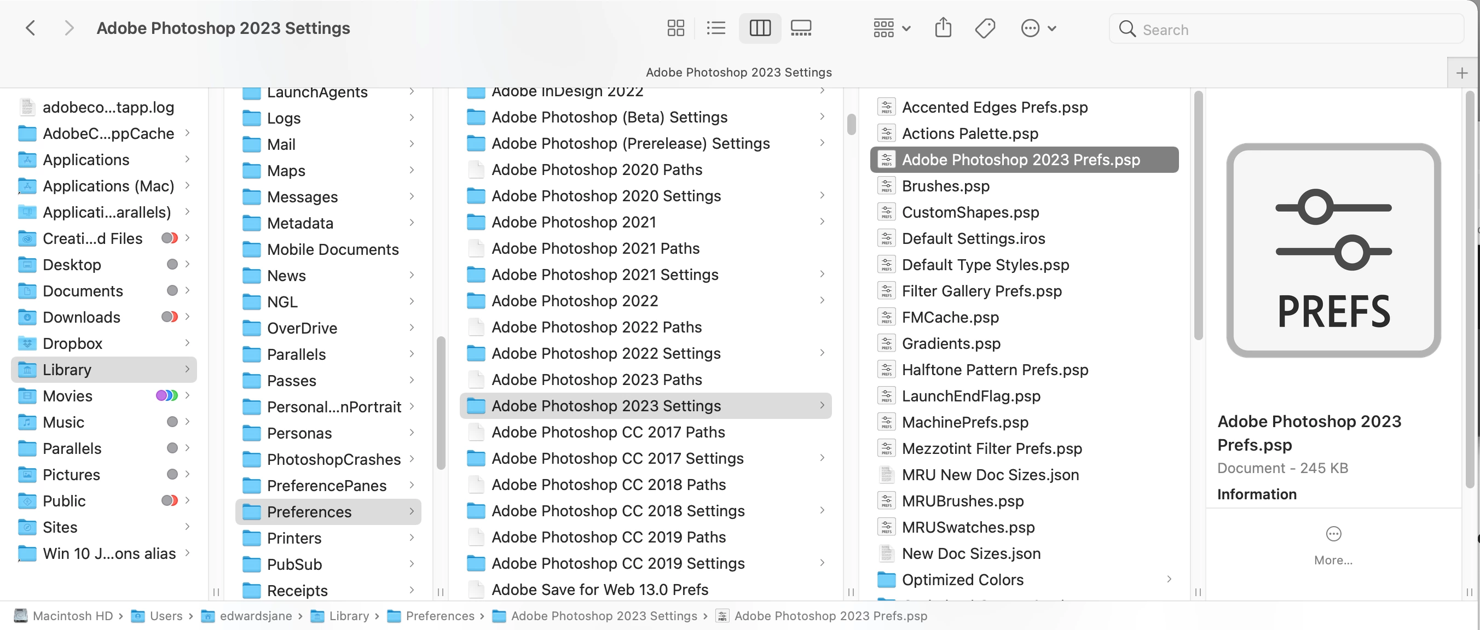Switch to icon grid view
Screen dimensions: 1480x630
[675, 28]
